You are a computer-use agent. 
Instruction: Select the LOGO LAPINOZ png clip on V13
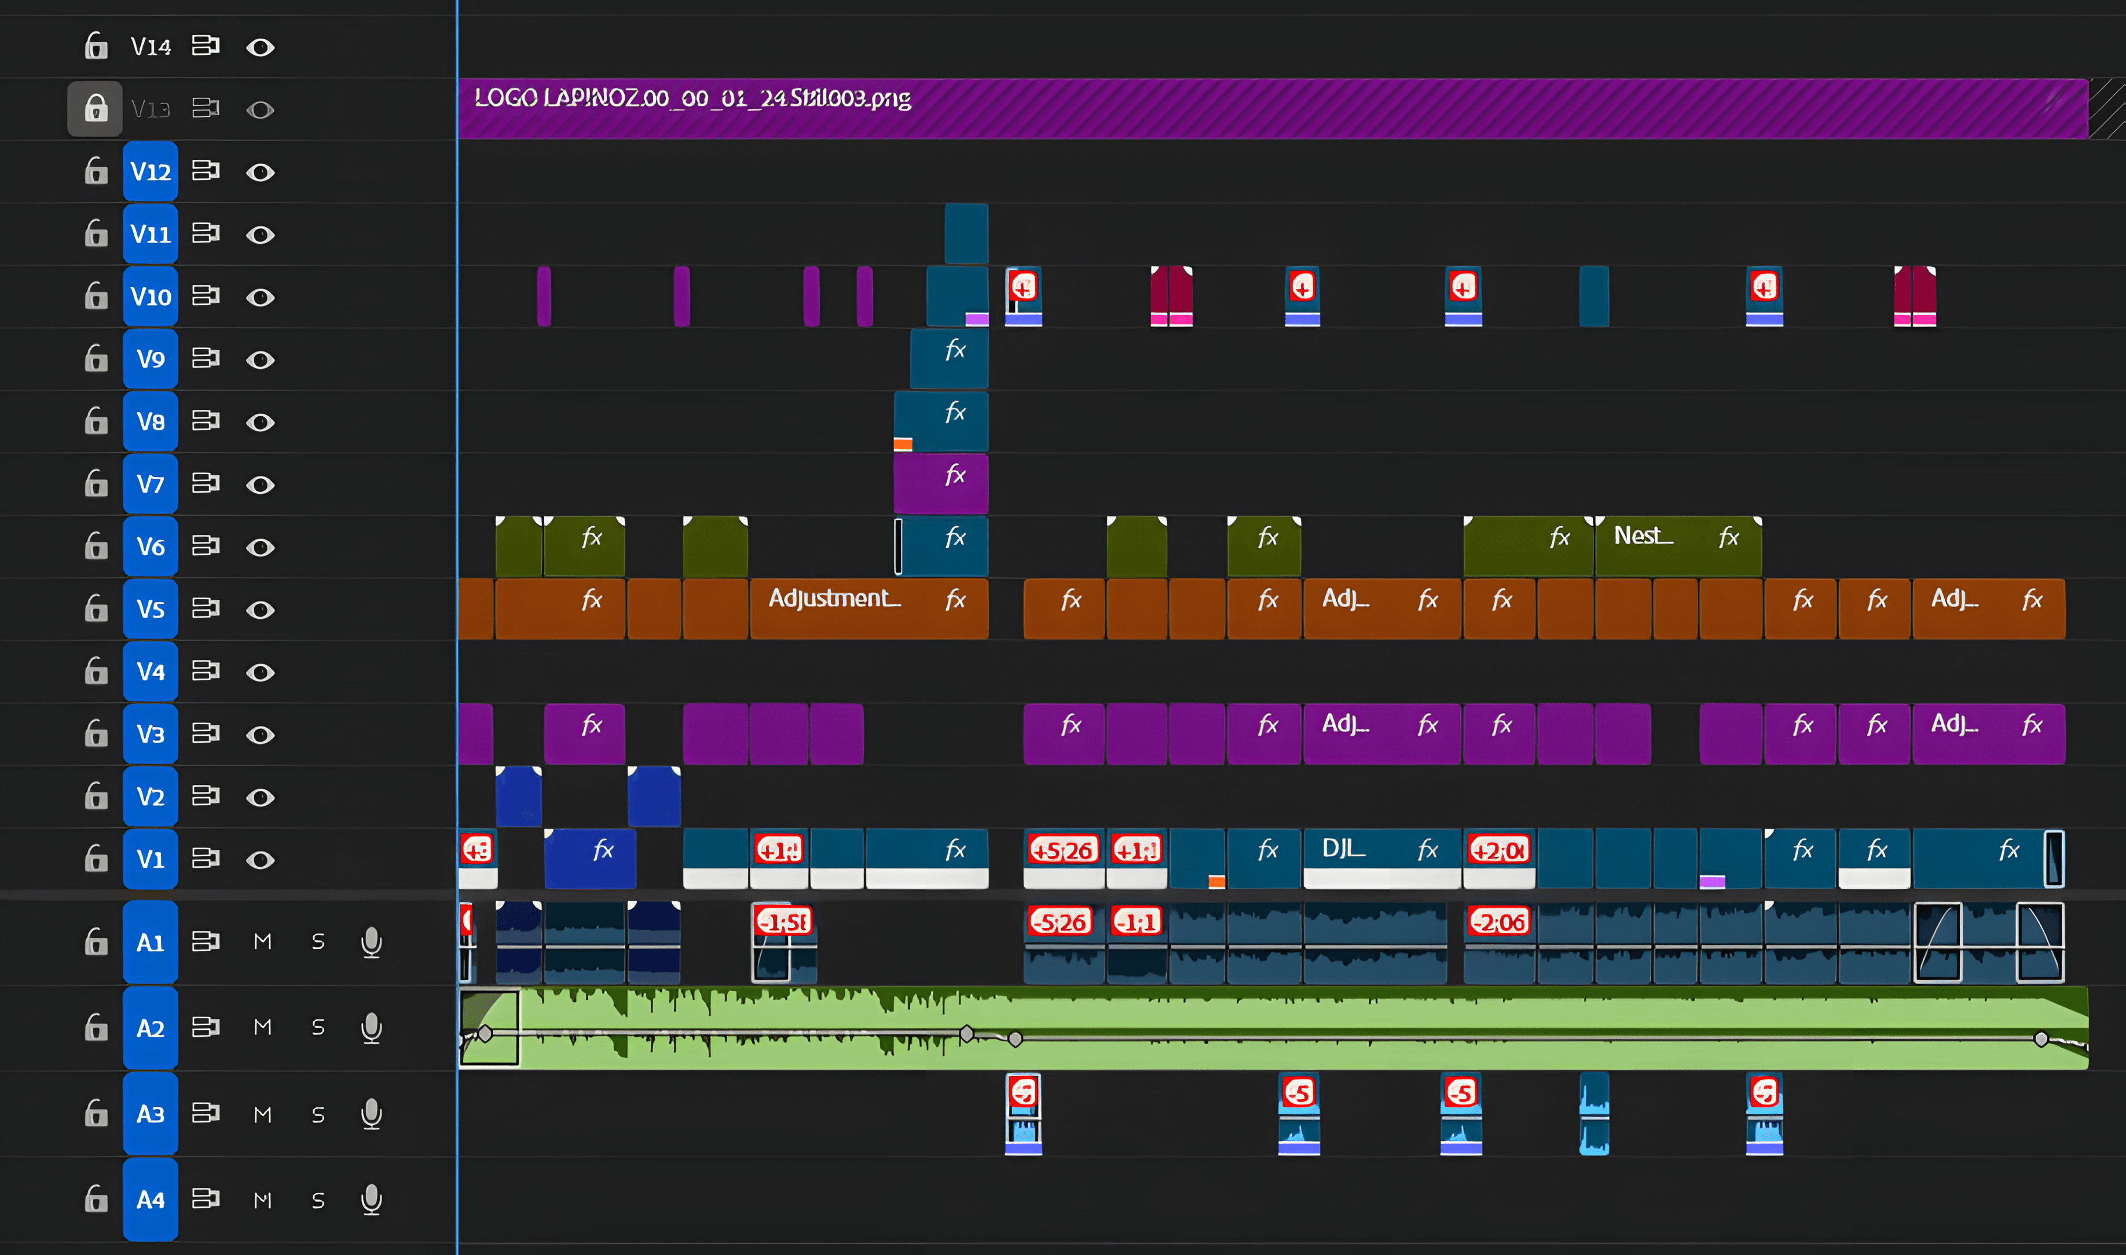pos(1273,108)
